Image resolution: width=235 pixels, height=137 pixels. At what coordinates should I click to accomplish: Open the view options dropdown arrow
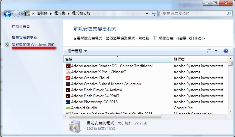[x=216, y=51]
